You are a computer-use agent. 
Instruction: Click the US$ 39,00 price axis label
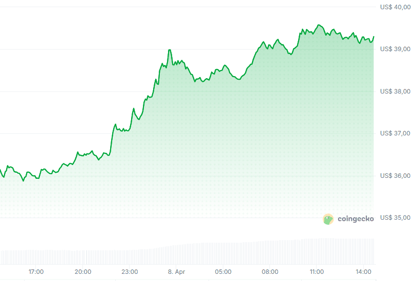pos(395,49)
